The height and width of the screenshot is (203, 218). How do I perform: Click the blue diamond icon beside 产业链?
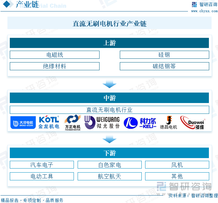coord(6,4)
